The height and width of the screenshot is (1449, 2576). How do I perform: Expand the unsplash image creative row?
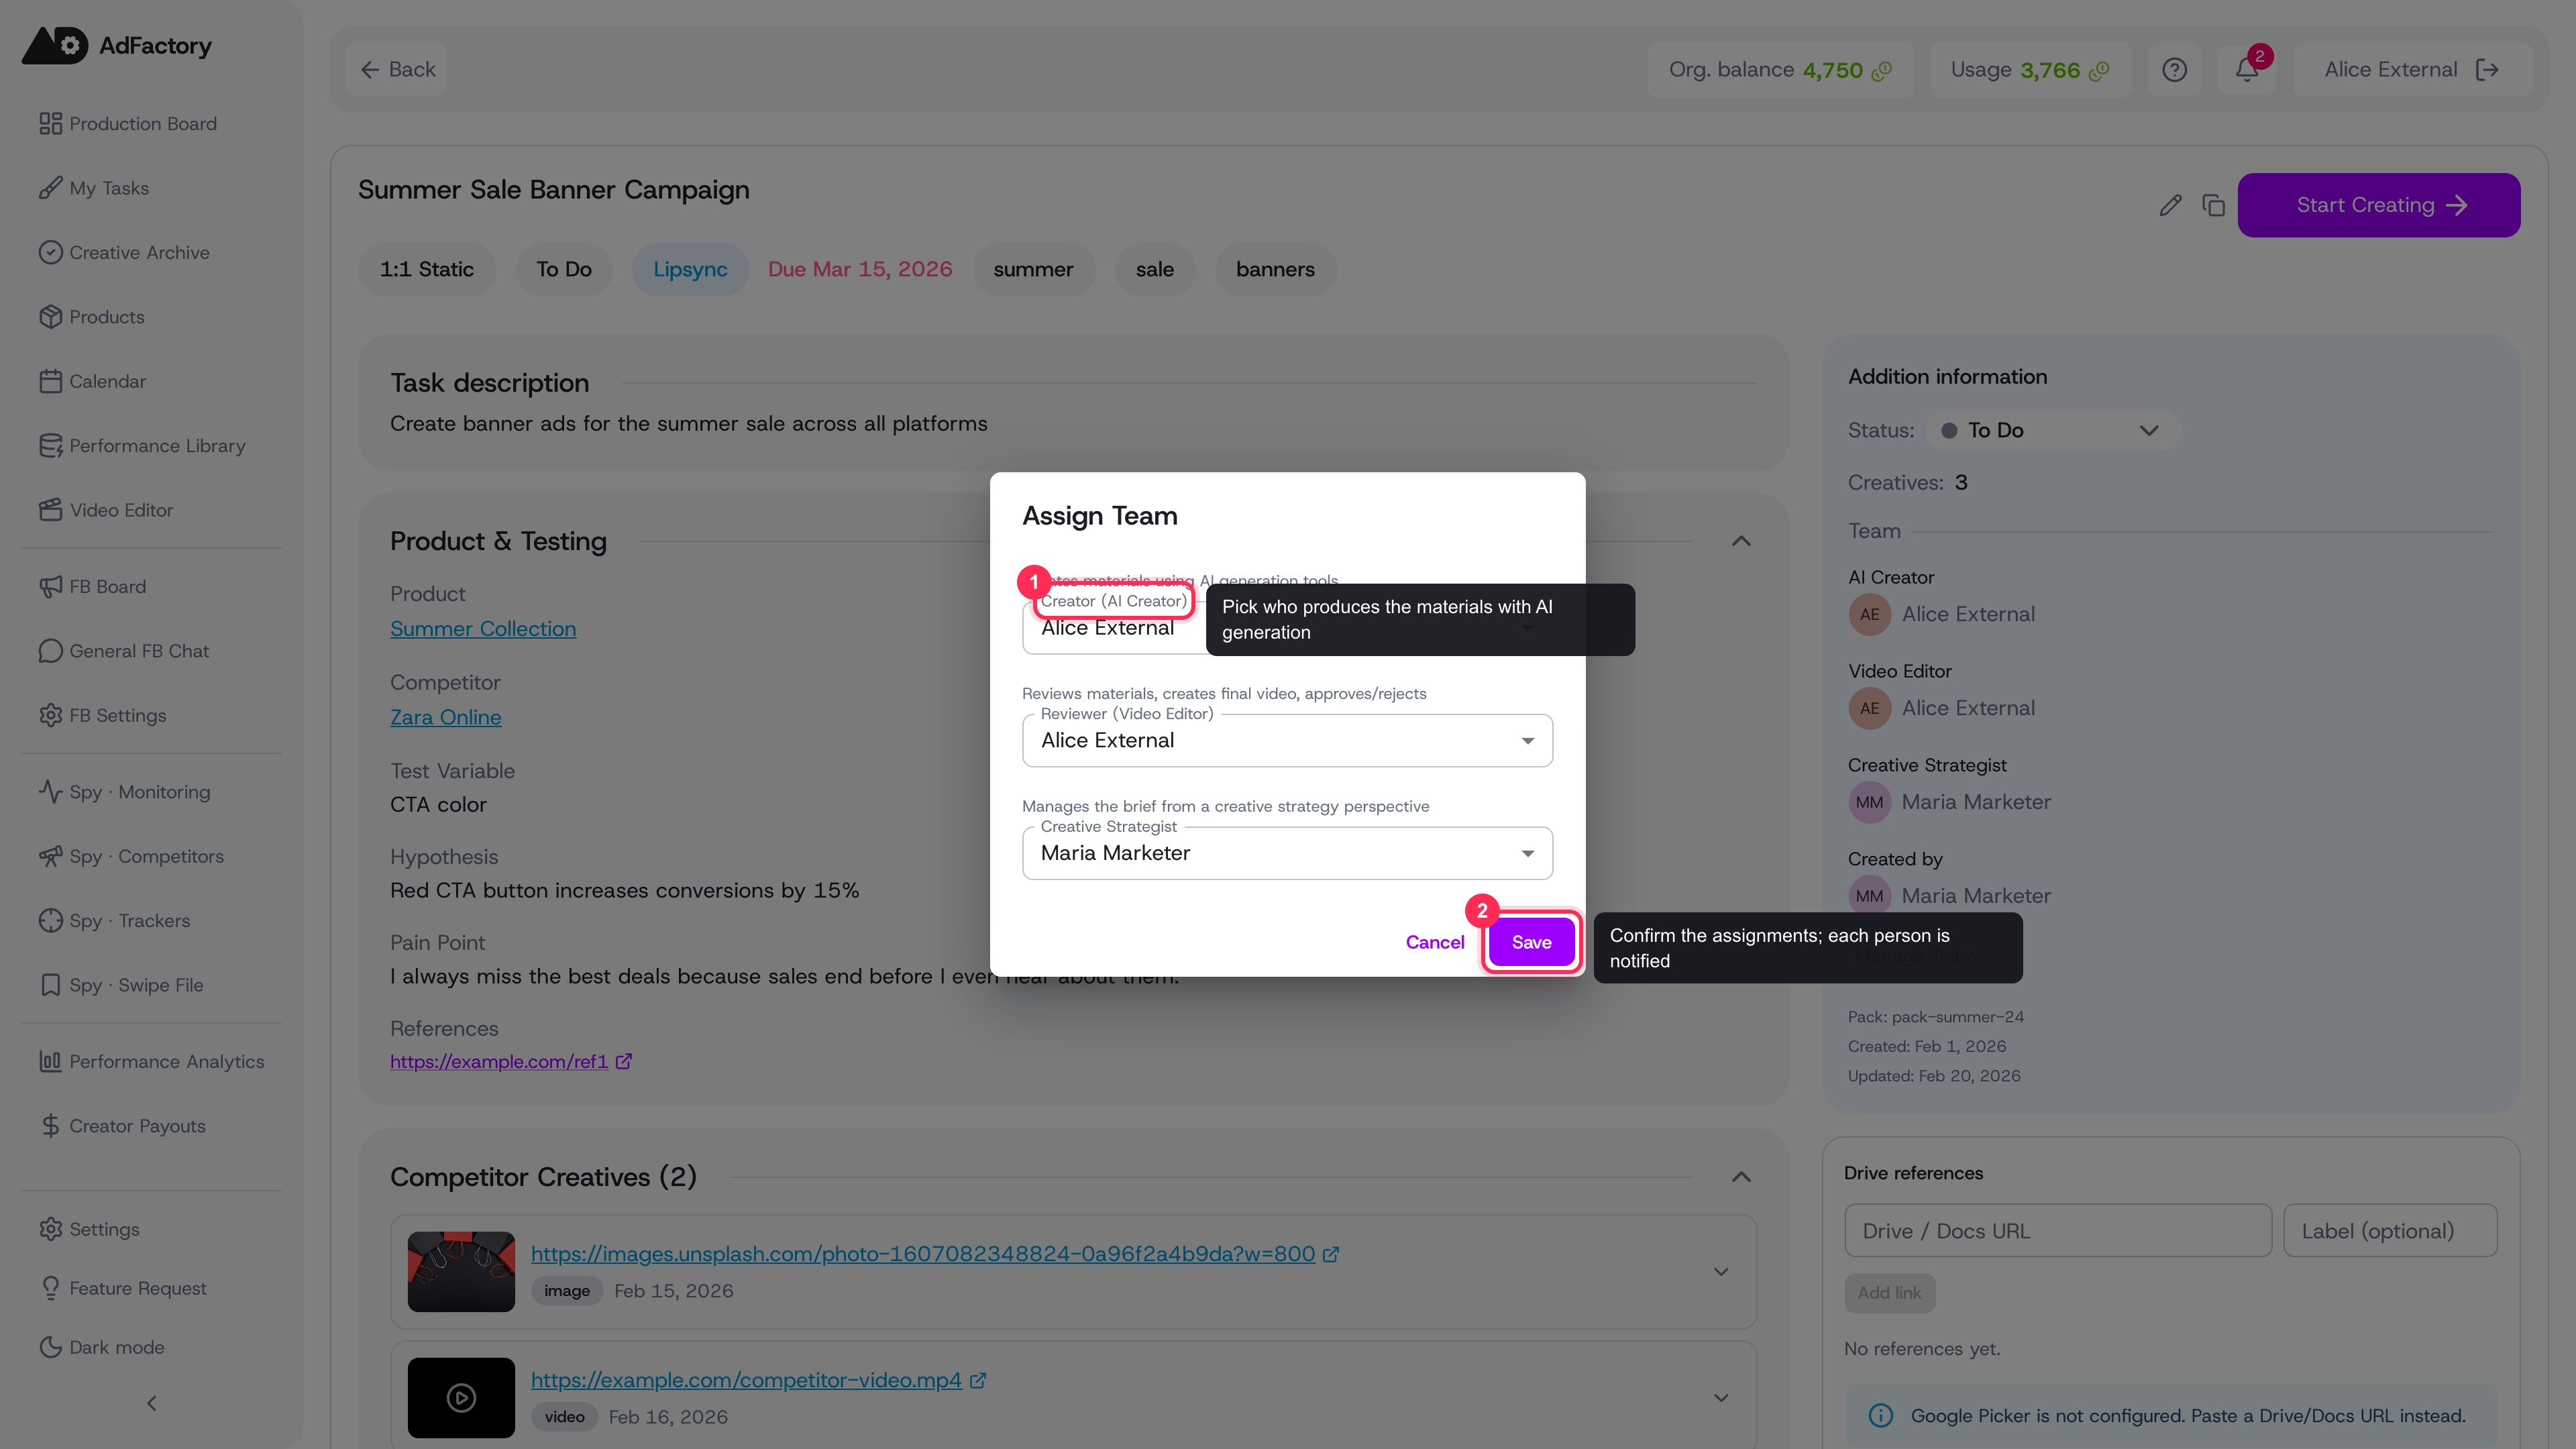(1721, 1273)
